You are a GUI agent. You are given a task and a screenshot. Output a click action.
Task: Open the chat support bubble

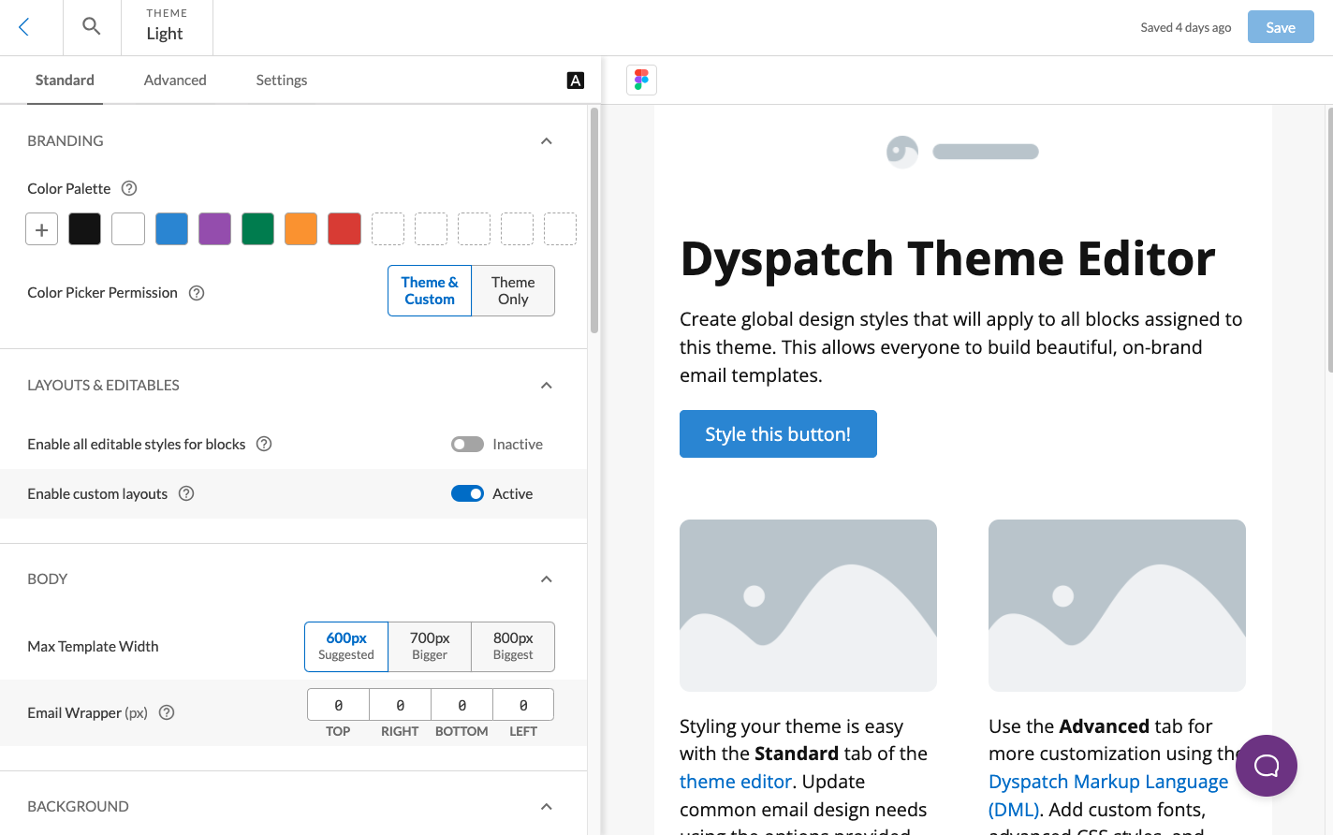click(x=1266, y=766)
